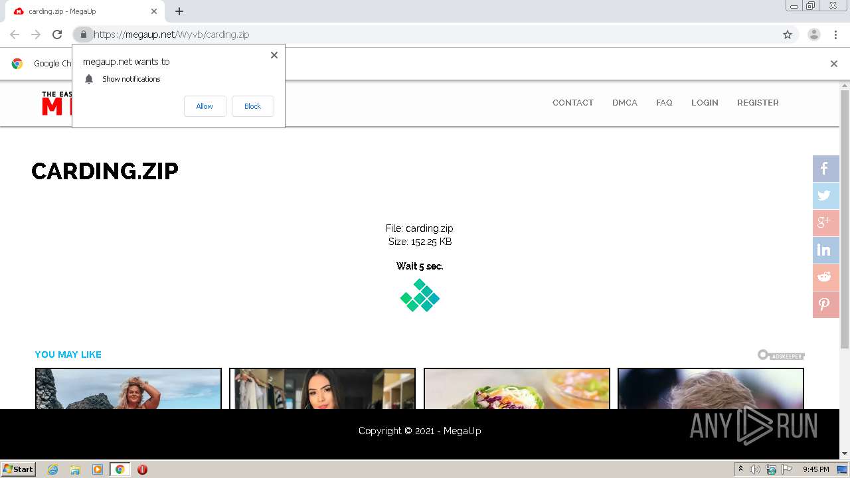The width and height of the screenshot is (850, 478).
Task: Open Action Center flag tray icon
Action: pyautogui.click(x=786, y=469)
